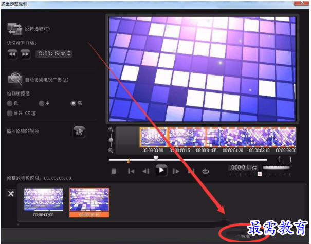Image resolution: width=311 pixels, height=244 pixels.
Task: Toggle the repeat loop button
Action: [x=205, y=171]
